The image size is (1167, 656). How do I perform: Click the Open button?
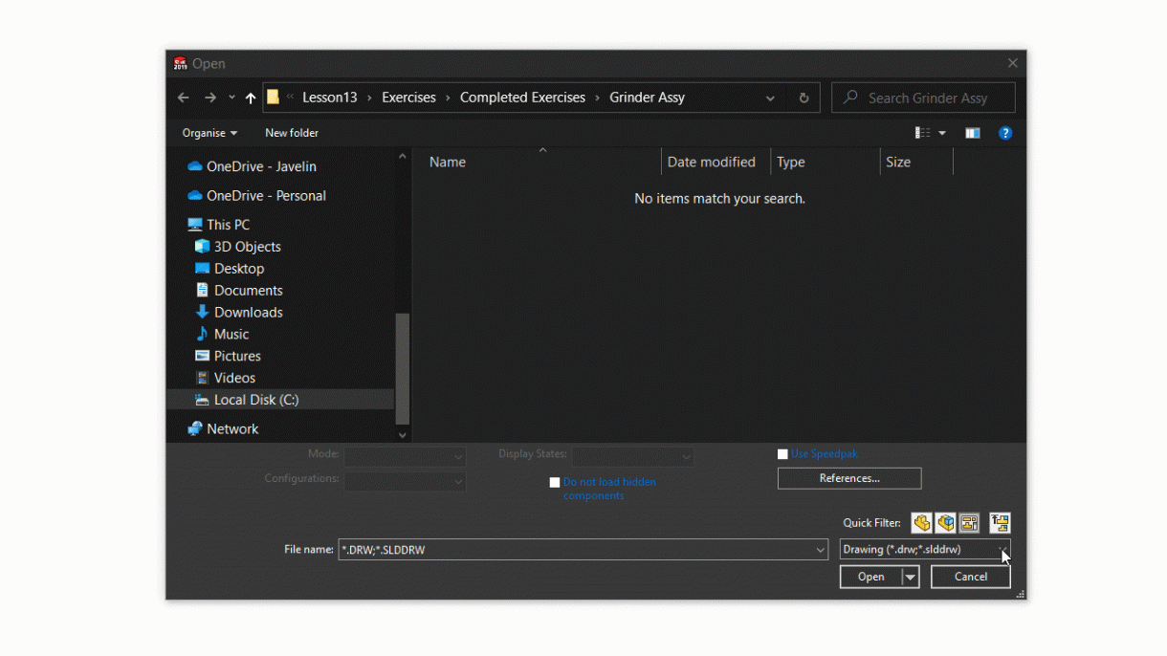tap(871, 577)
